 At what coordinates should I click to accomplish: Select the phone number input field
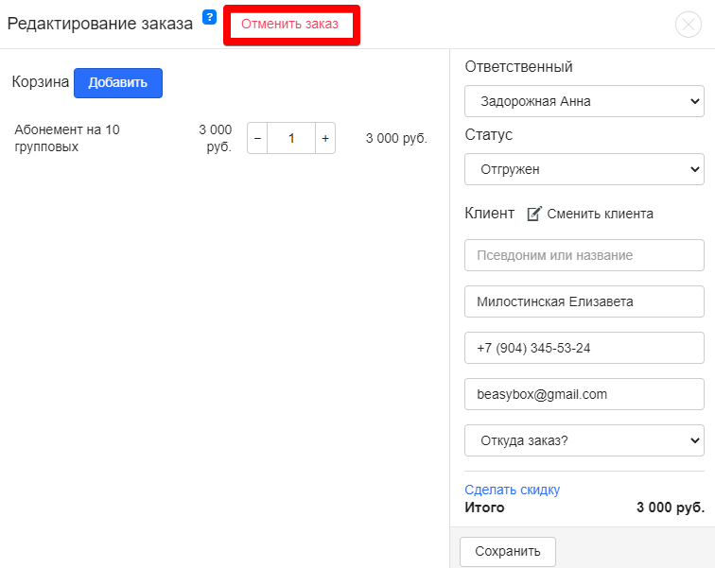click(584, 348)
